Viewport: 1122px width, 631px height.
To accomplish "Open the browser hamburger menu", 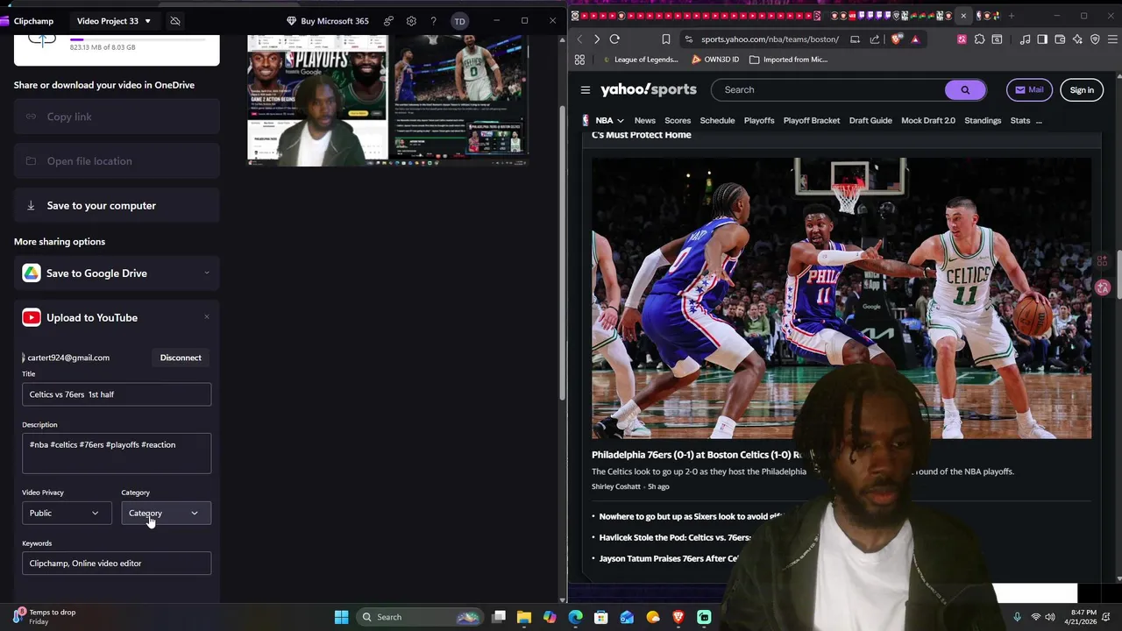I will click(1111, 39).
